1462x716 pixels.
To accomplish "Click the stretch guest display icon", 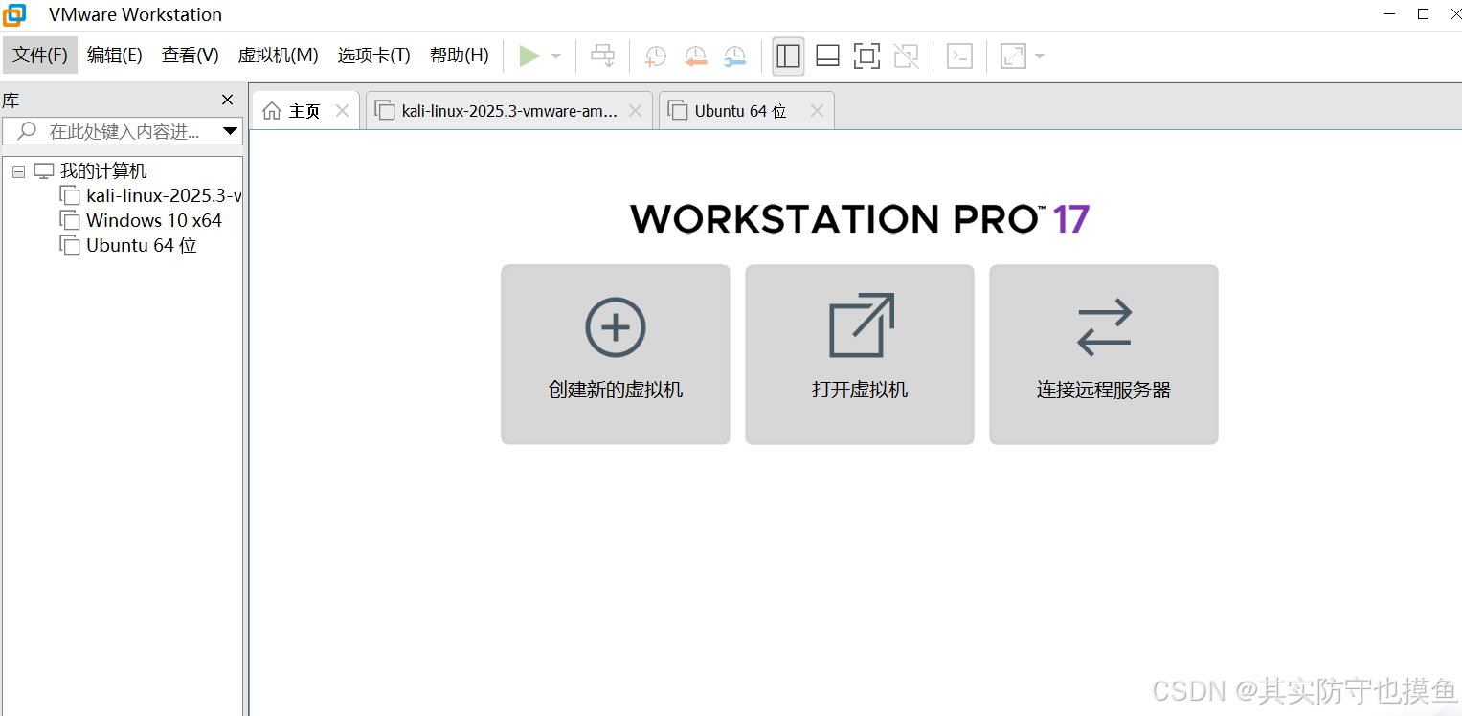I will pos(1013,56).
